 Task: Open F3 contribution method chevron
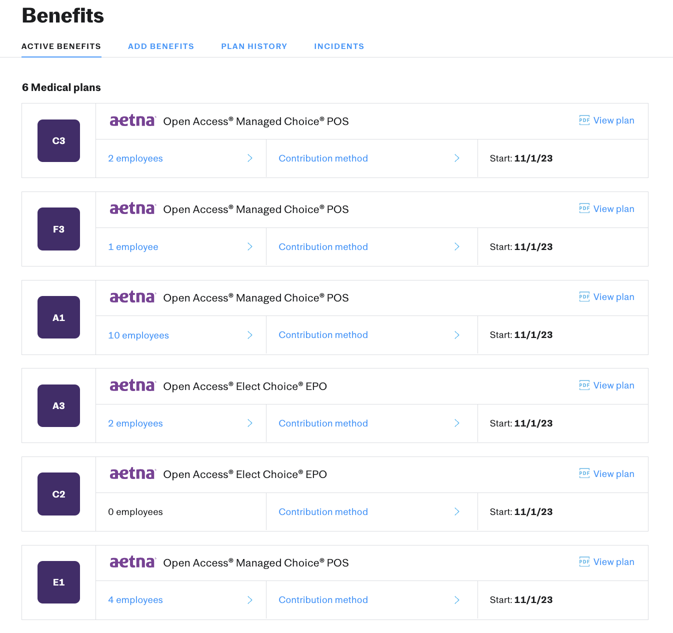point(457,246)
